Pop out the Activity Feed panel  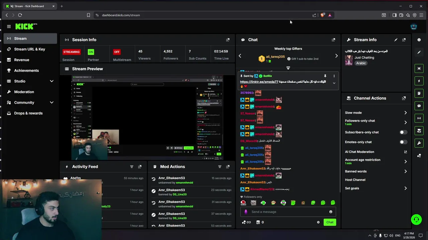coord(140,167)
